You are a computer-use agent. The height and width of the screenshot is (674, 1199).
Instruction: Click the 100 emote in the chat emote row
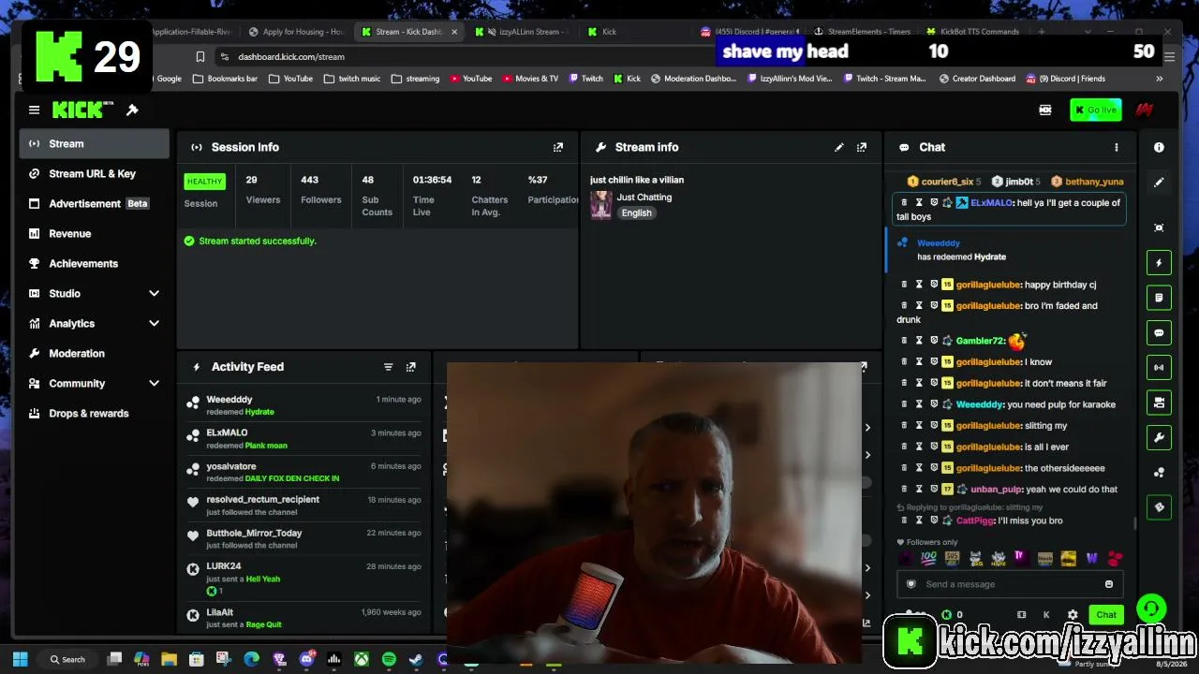pos(929,558)
